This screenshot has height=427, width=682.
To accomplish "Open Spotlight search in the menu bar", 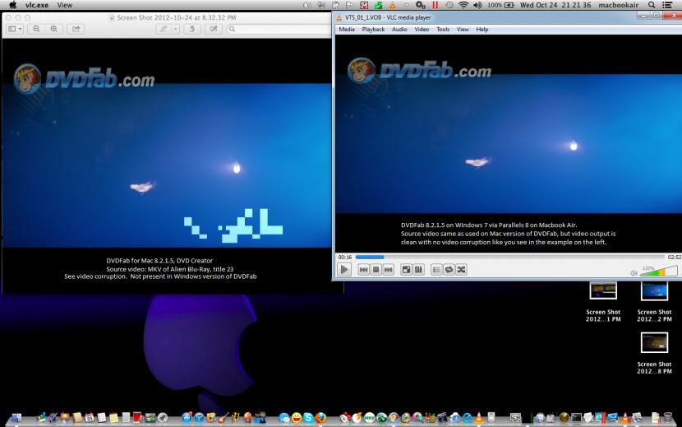I will click(652, 5).
